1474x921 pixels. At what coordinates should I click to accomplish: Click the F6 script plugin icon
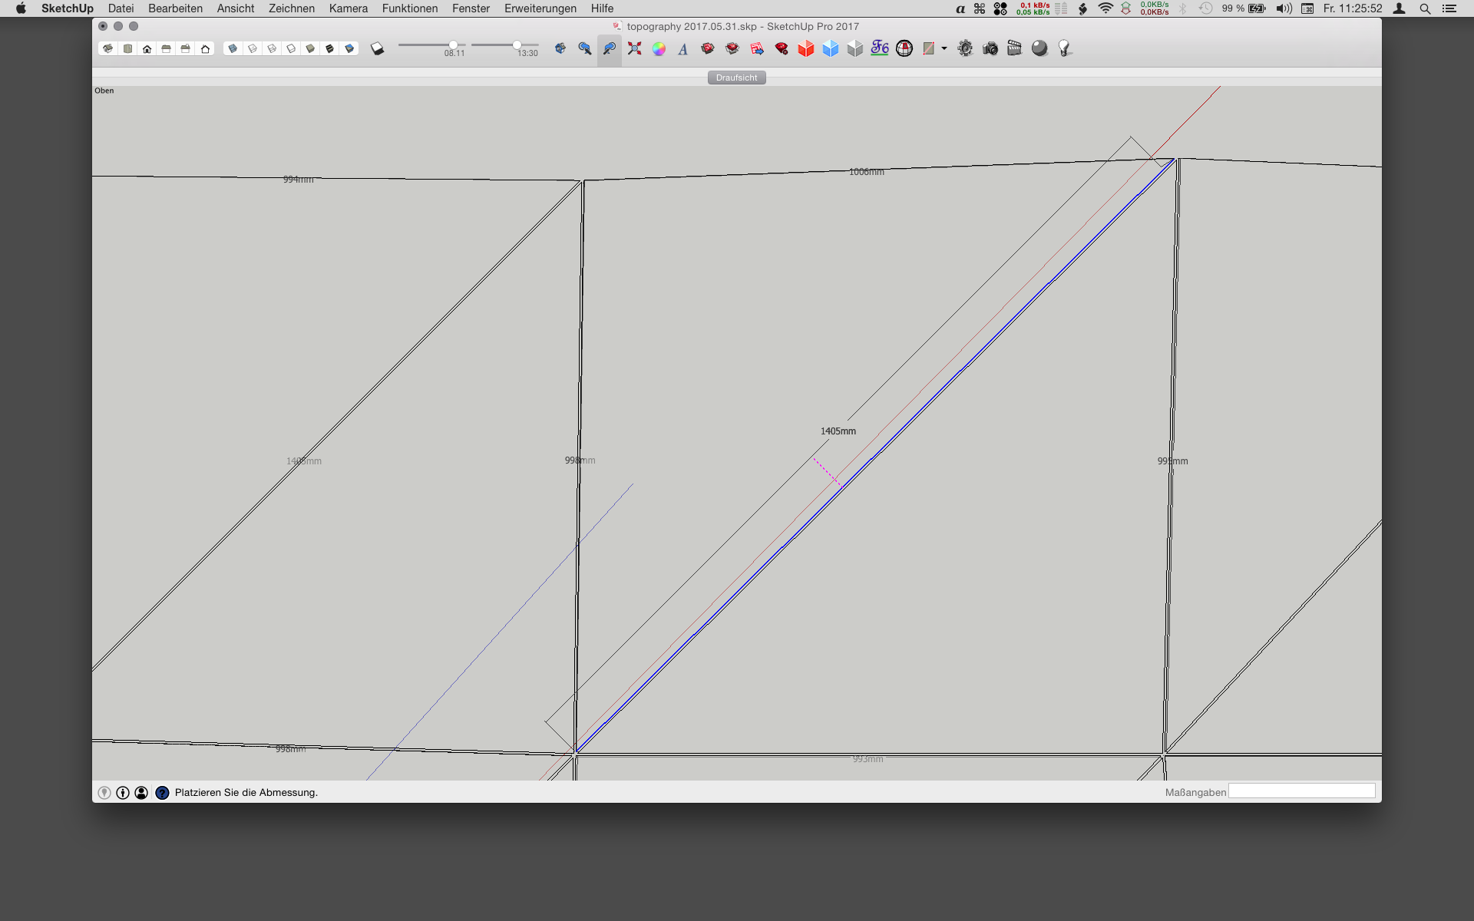point(880,48)
